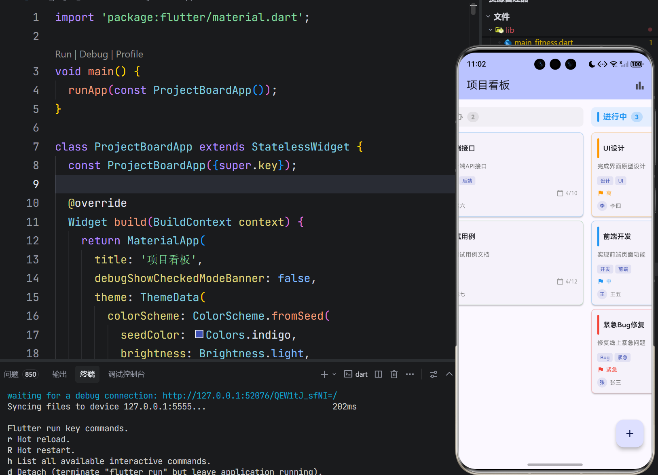The image size is (658, 475).
Task: Kill terminal with trash icon
Action: pyautogui.click(x=394, y=374)
